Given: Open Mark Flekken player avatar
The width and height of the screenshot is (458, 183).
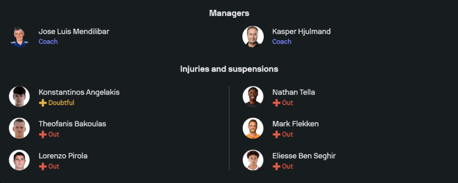Looking at the screenshot, I should point(253,128).
